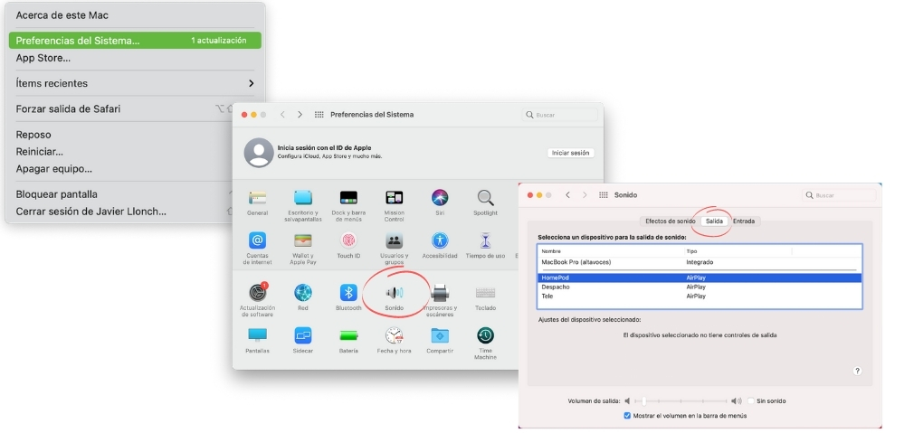Toggle Mostrar el volumen en la barra
The image size is (914, 433).
tap(627, 416)
